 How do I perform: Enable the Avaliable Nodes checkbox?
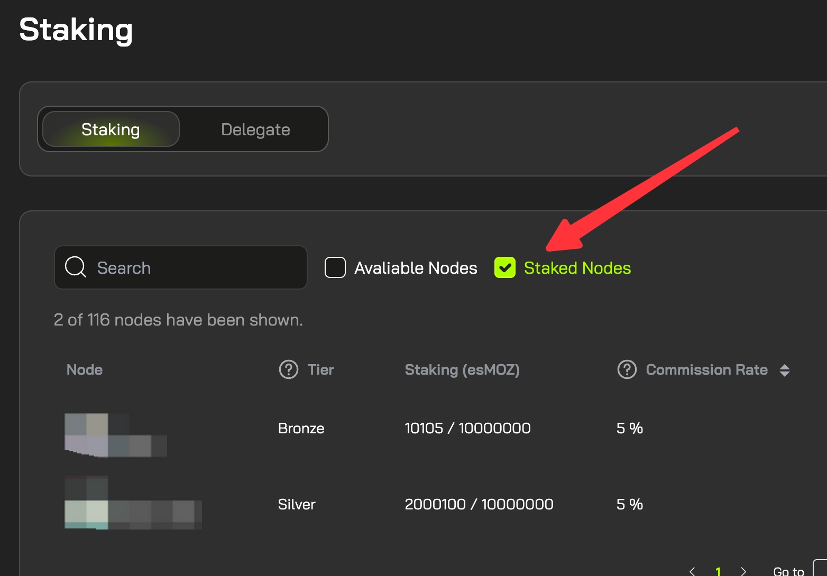(335, 267)
